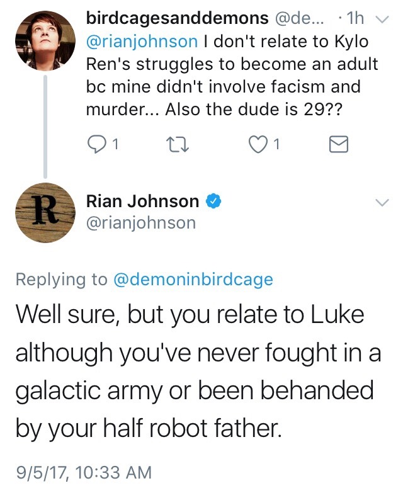Screen dimensions: 403x488
Task: Click Rian Johnson's blue verified badge
Action: tap(215, 201)
